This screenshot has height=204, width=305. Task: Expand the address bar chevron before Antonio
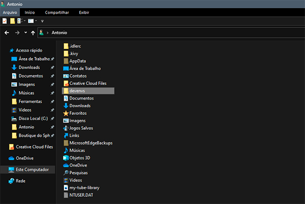[47, 33]
